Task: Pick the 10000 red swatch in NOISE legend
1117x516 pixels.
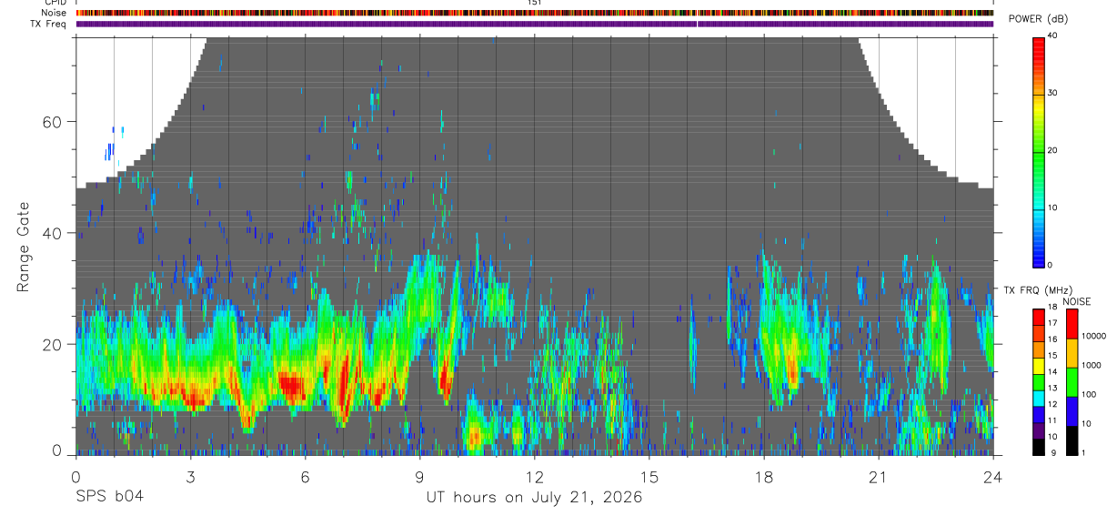Action: click(x=1071, y=324)
